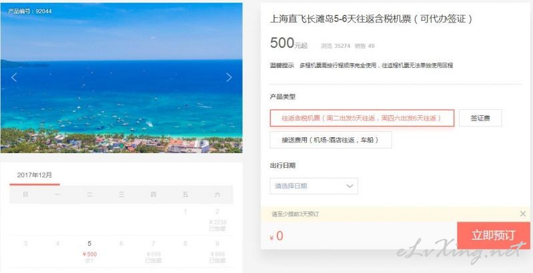Click the 立即预订 book now button

tap(494, 235)
